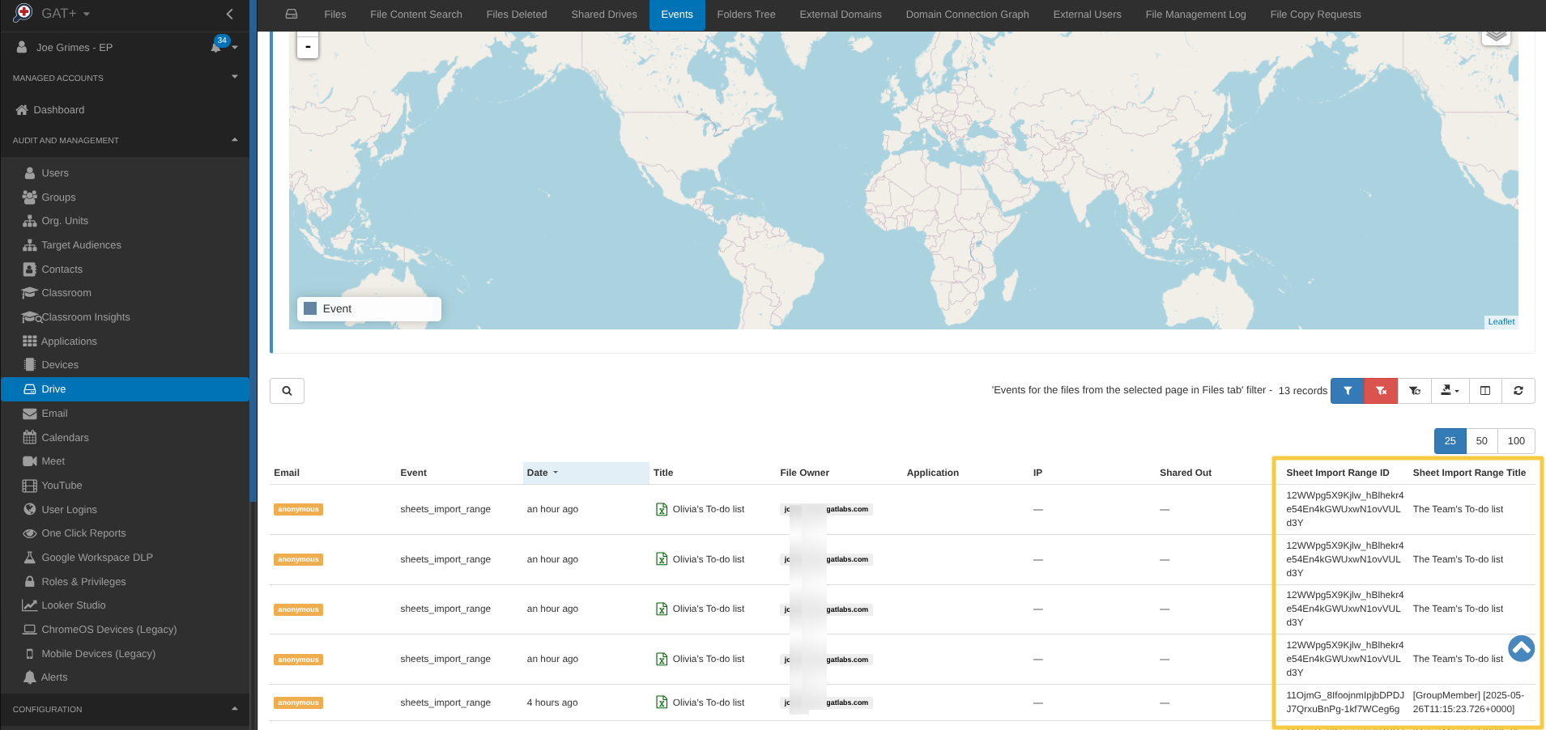Open the GAT+ product dropdown

tap(65, 14)
